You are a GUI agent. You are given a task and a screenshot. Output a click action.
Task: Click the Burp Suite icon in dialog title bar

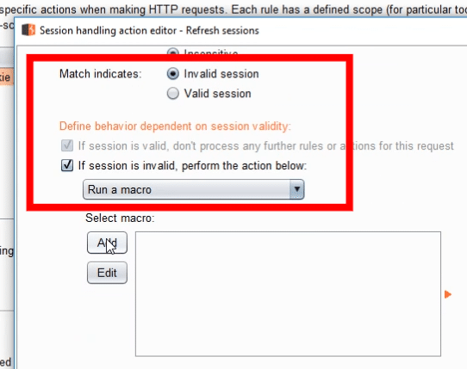(28, 30)
